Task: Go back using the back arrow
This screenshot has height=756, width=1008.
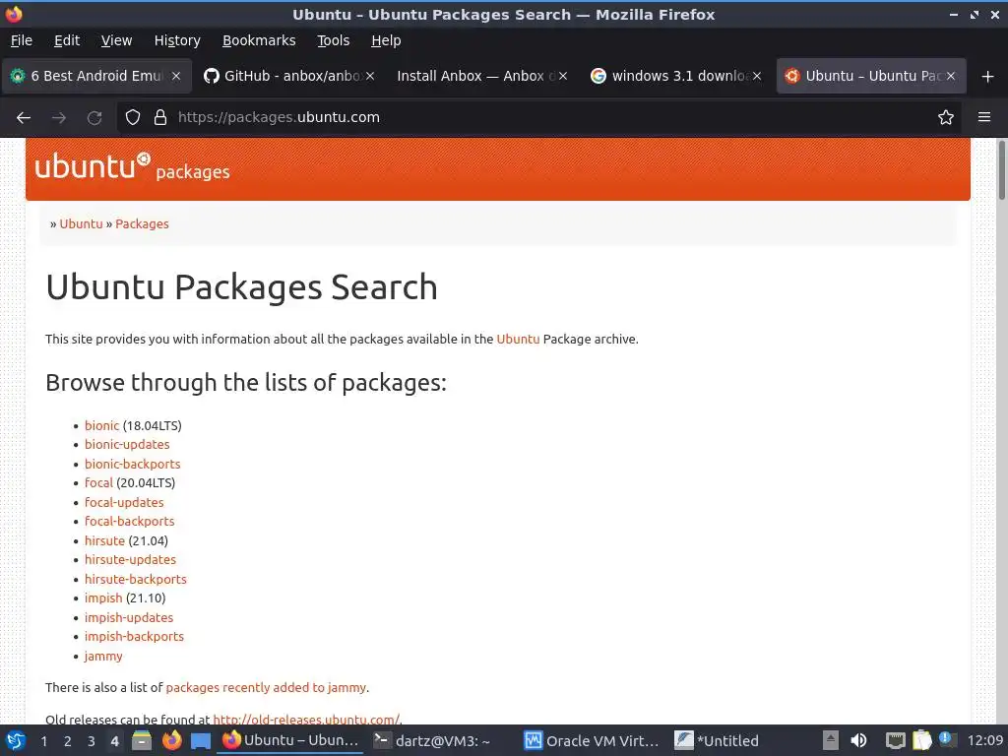Action: (x=24, y=118)
